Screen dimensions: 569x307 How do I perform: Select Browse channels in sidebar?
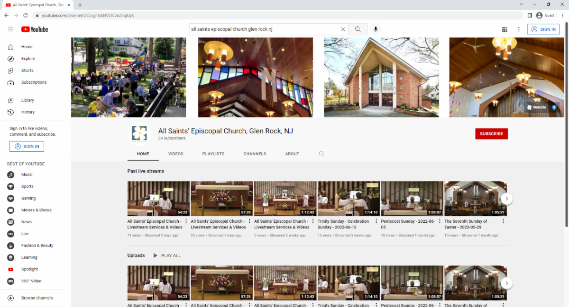(37, 298)
